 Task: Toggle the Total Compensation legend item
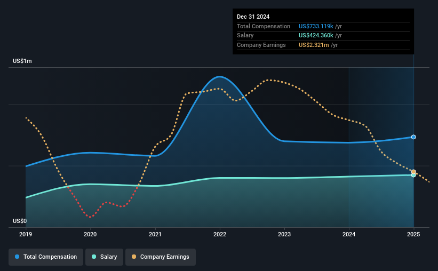[46, 257]
